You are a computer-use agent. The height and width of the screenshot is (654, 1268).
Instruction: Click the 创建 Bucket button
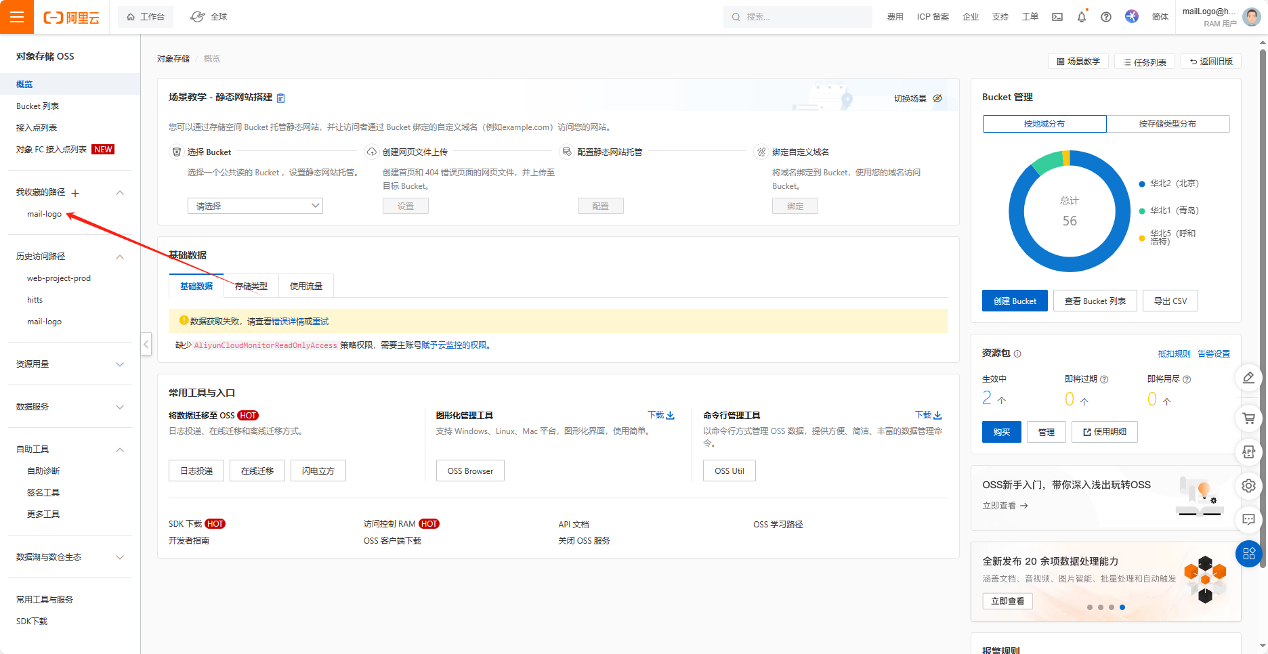(1014, 301)
